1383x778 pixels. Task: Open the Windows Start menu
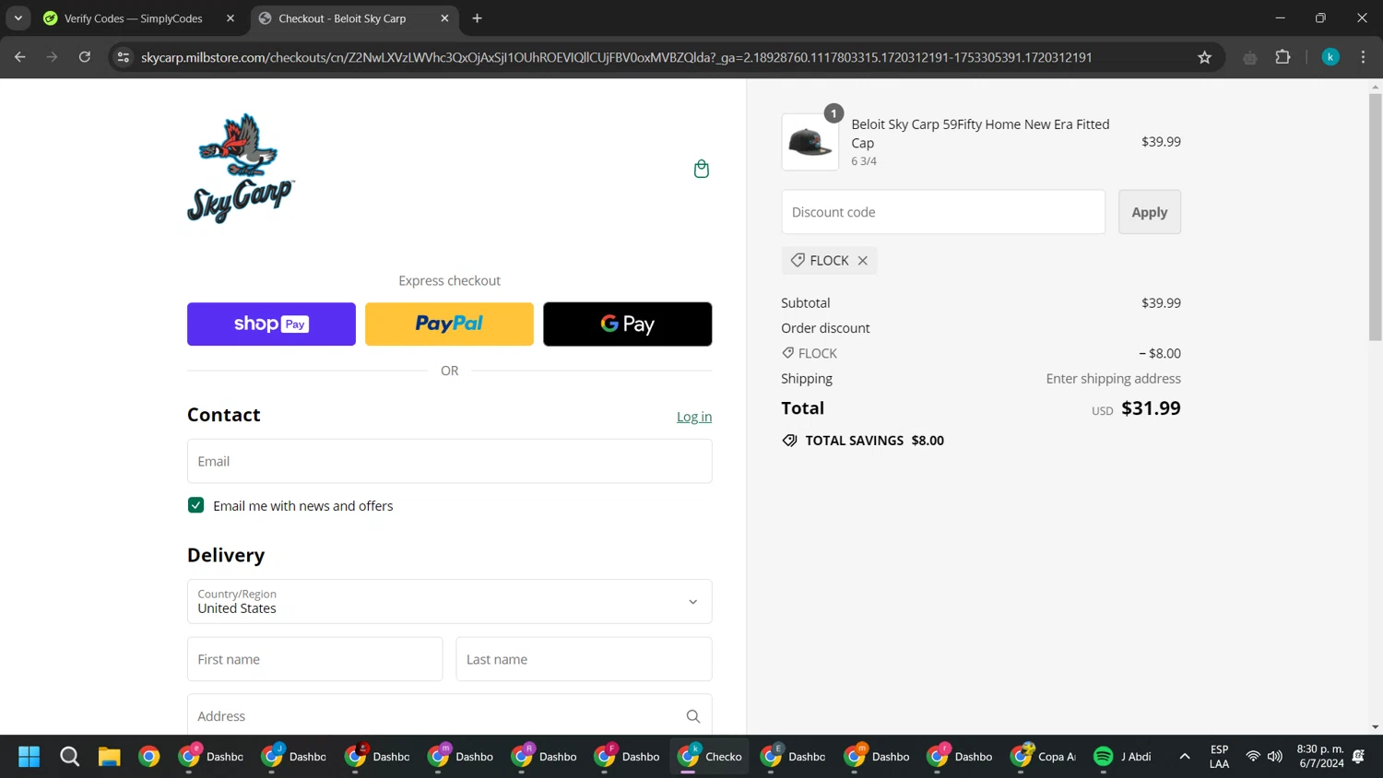30,757
